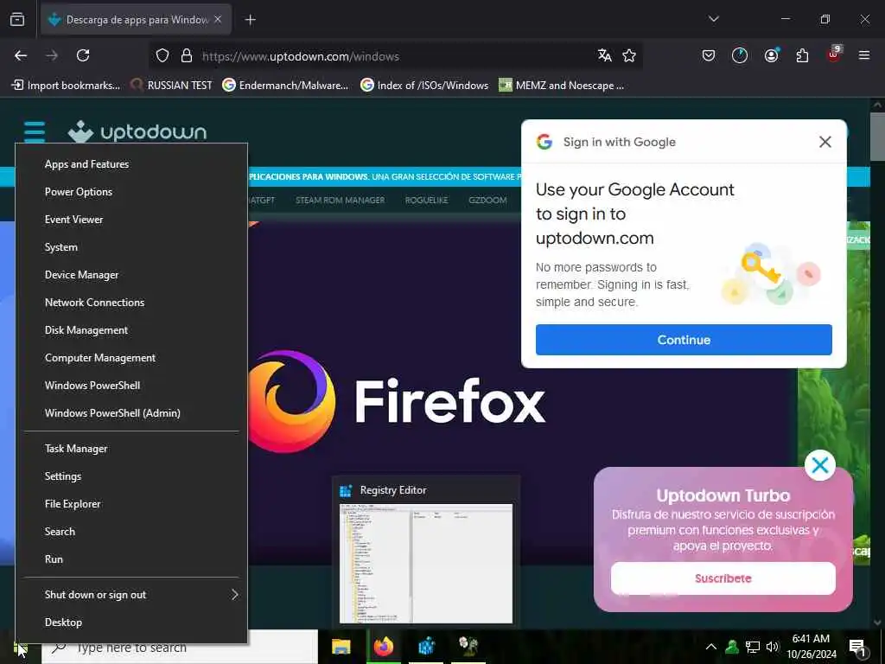This screenshot has width=885, height=664.
Task: Click the Firefox account icon
Action: [x=771, y=55]
